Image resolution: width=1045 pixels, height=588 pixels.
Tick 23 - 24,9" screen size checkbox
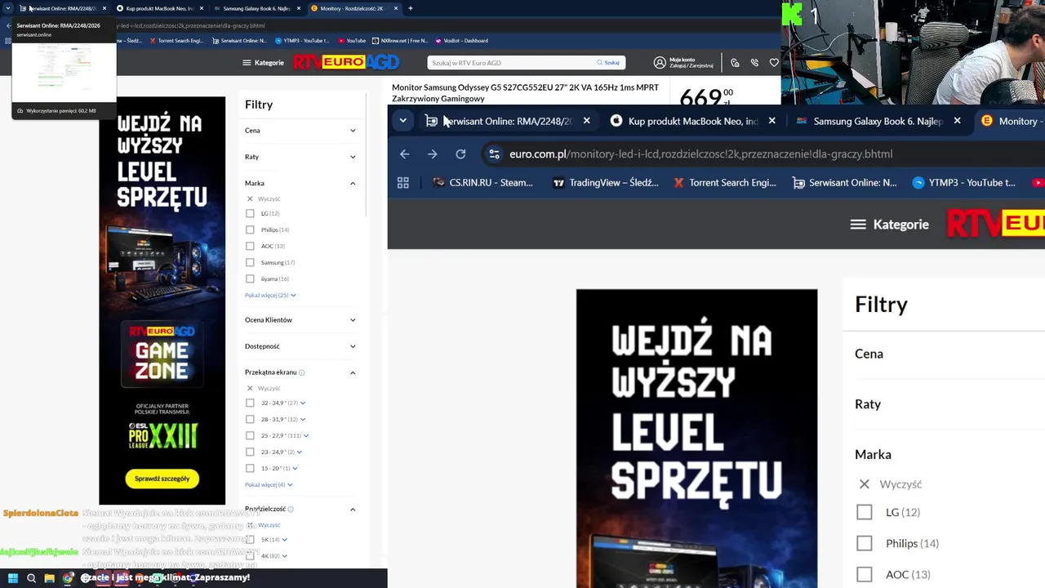click(x=250, y=452)
